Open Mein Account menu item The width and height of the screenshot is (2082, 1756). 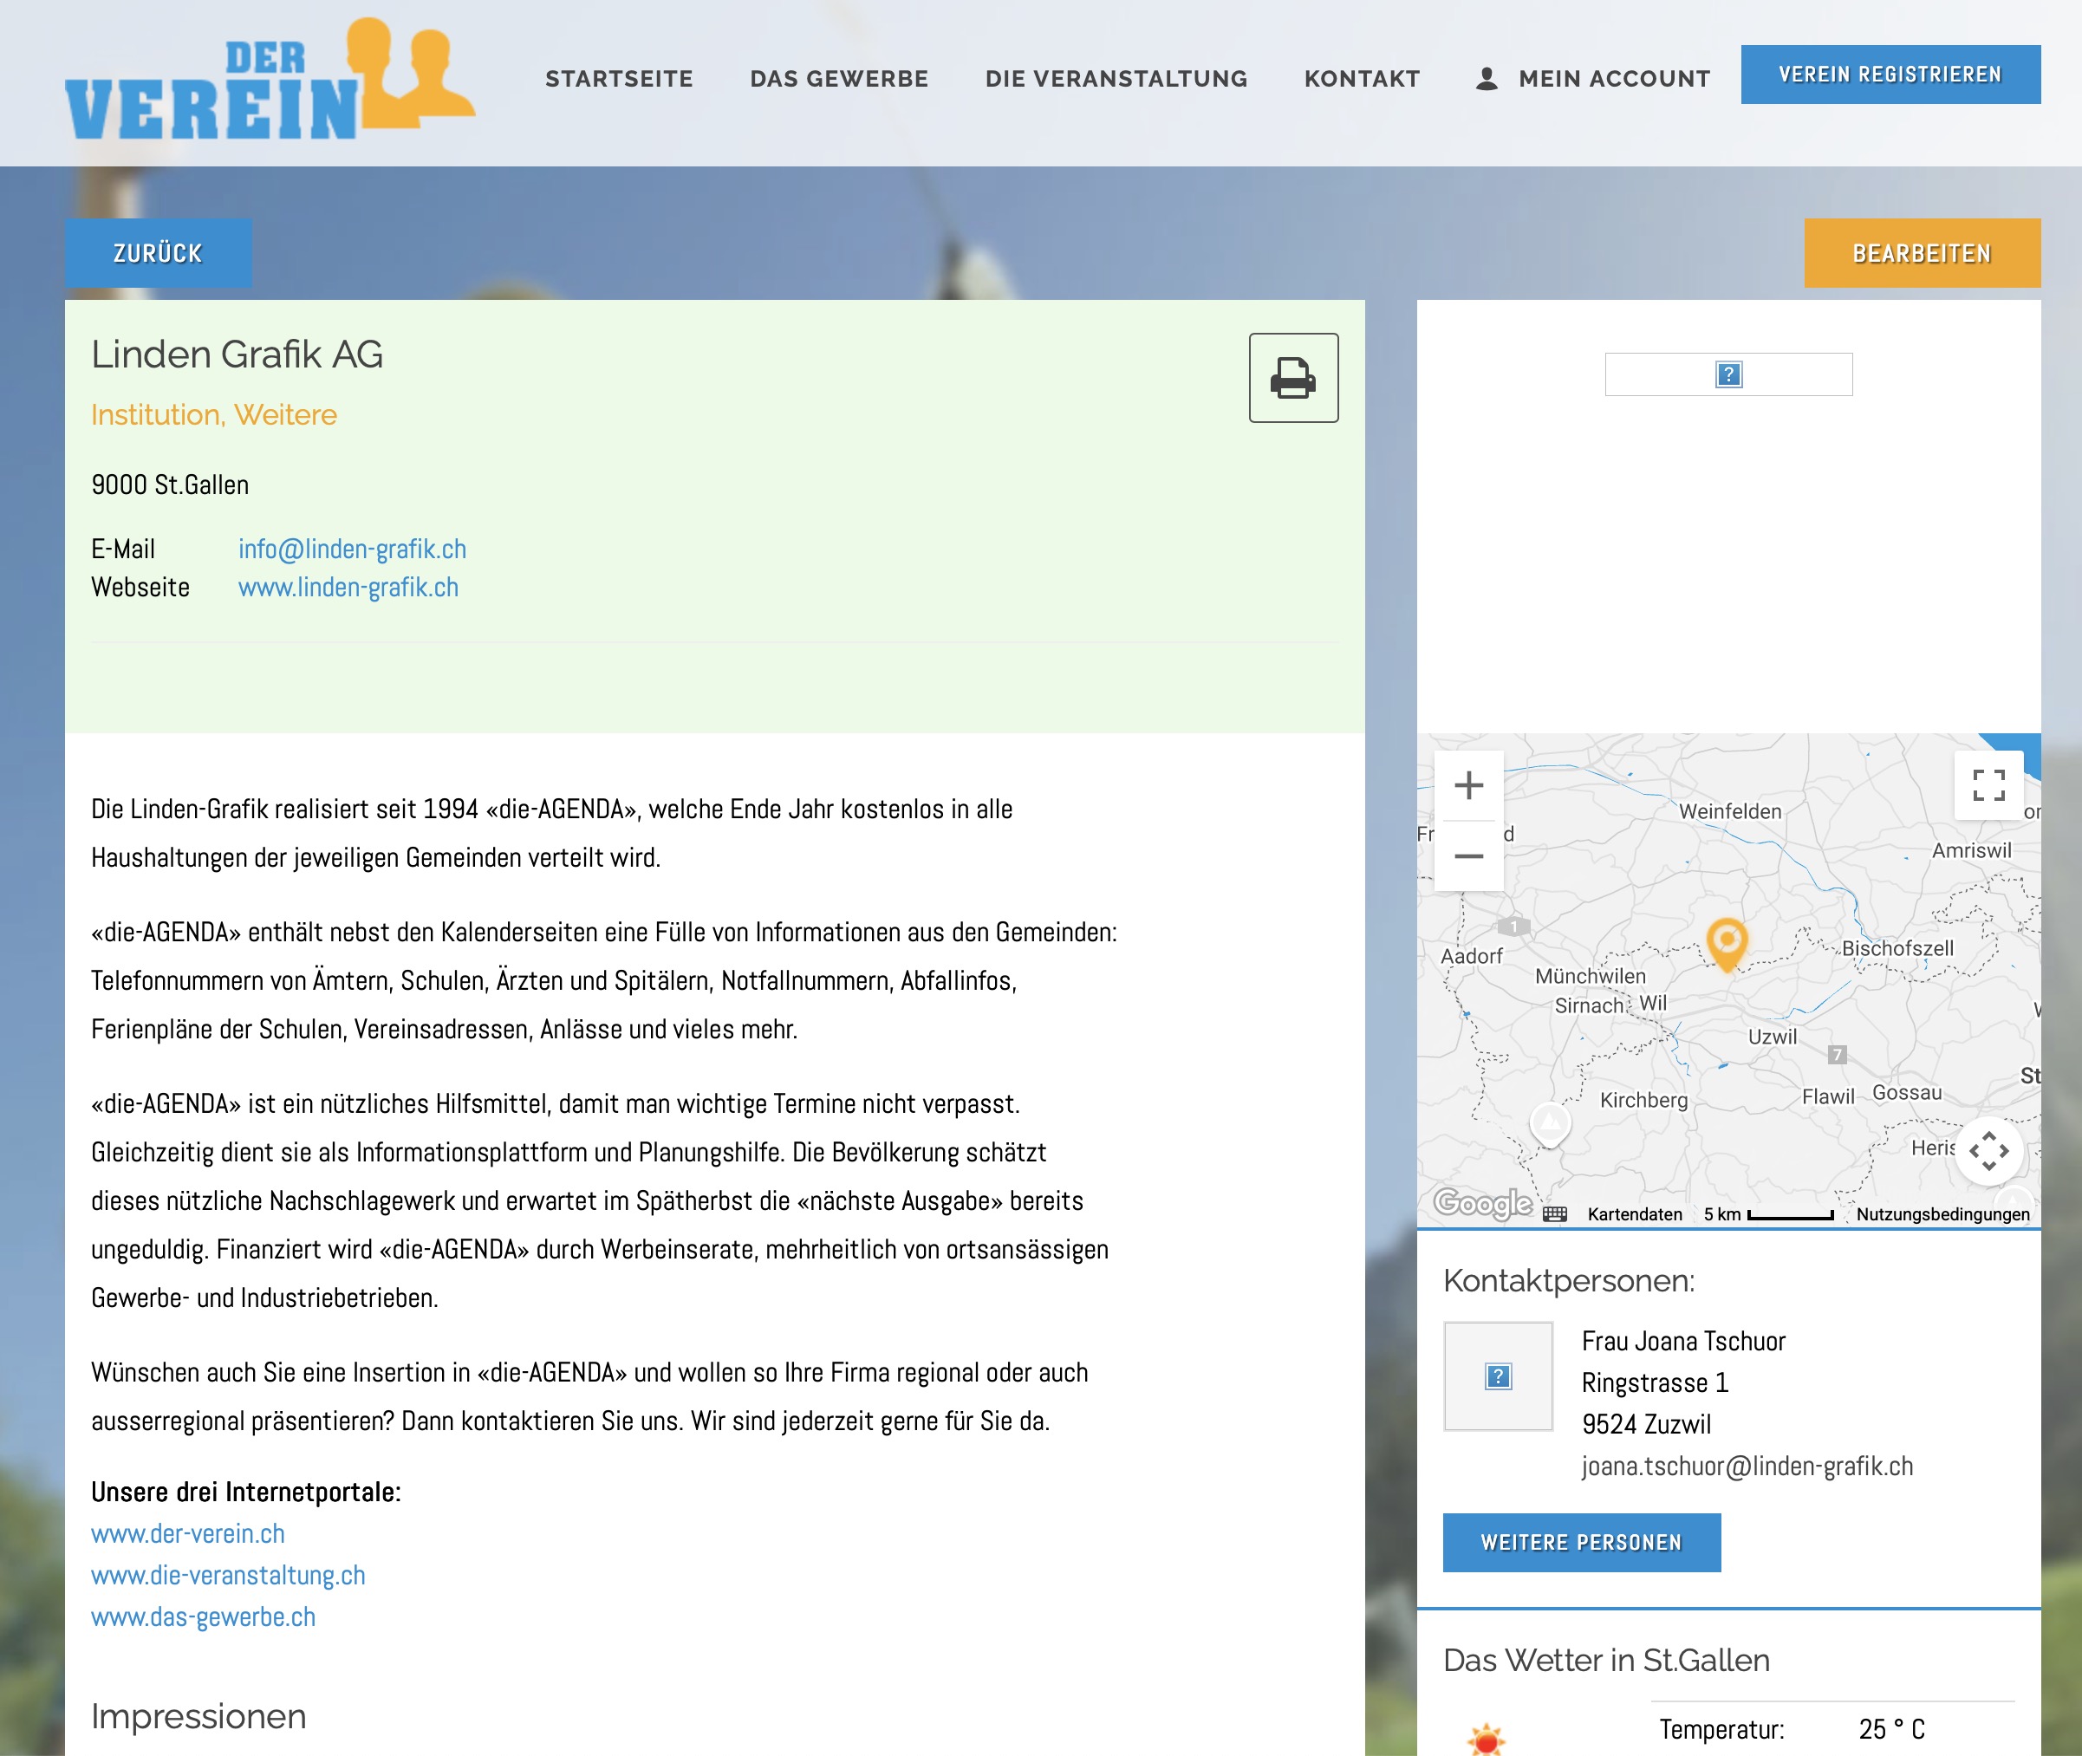(1593, 79)
